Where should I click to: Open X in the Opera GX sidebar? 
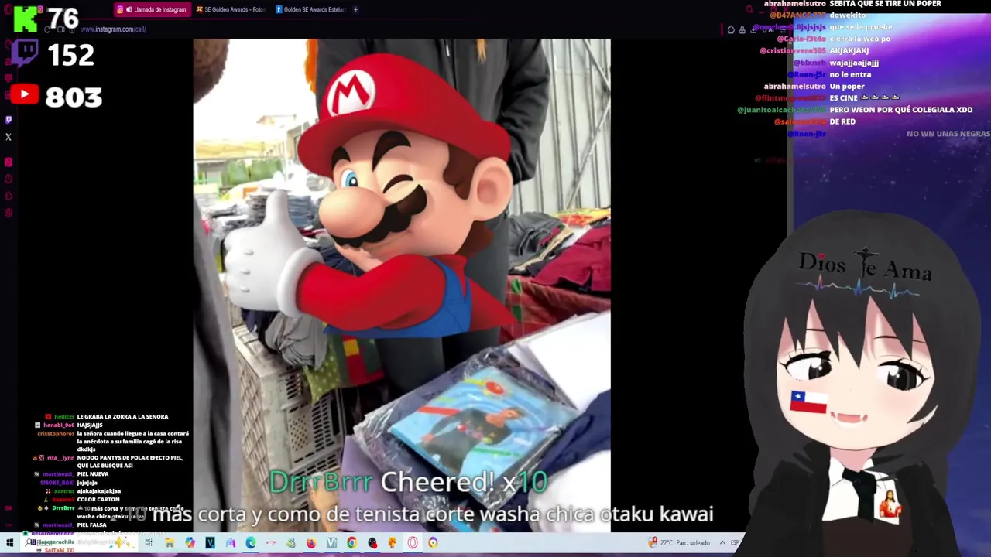tap(9, 137)
